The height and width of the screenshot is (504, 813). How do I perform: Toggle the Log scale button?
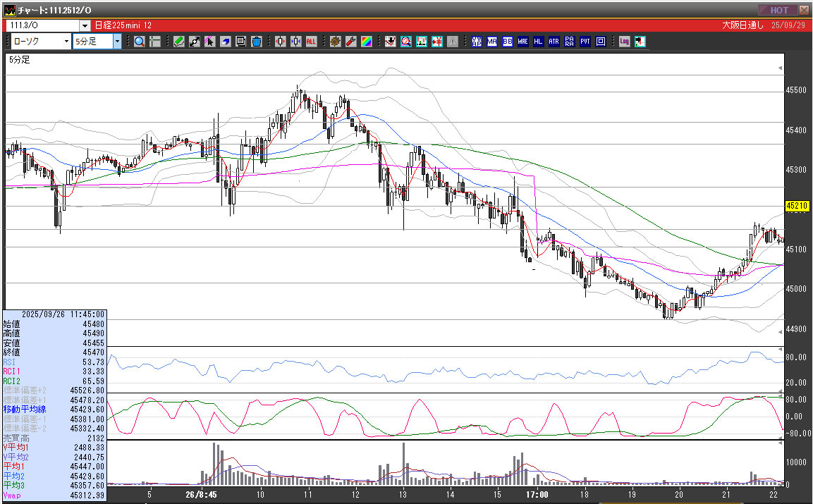click(624, 42)
